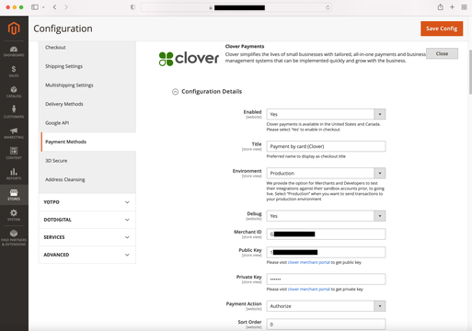Select Payment Methods item
The height and width of the screenshot is (331, 472).
(x=88, y=142)
